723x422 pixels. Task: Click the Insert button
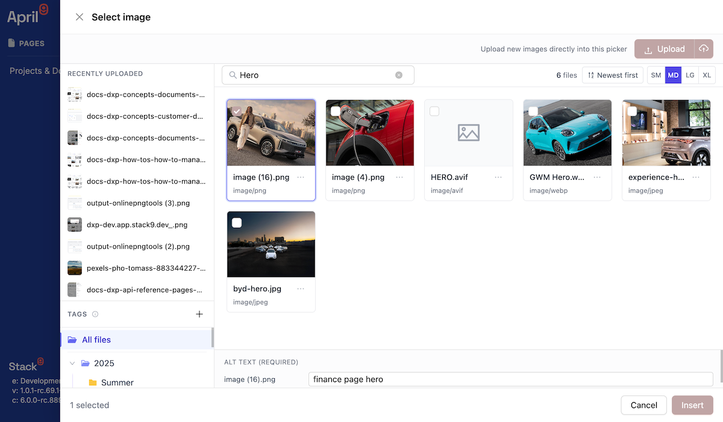coord(692,405)
